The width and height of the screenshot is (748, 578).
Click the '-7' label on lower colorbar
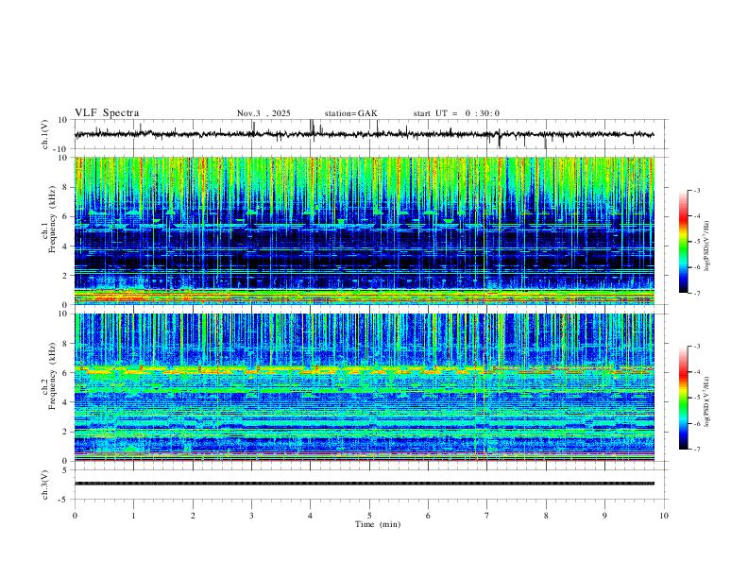[x=696, y=450]
